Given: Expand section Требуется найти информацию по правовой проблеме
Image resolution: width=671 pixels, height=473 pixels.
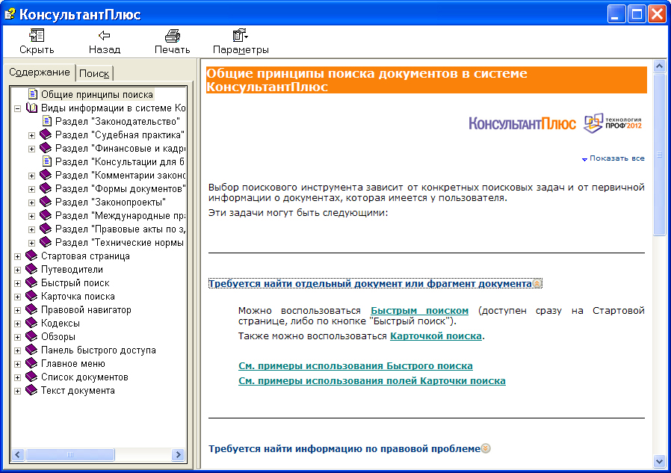Looking at the screenshot, I should (x=349, y=448).
